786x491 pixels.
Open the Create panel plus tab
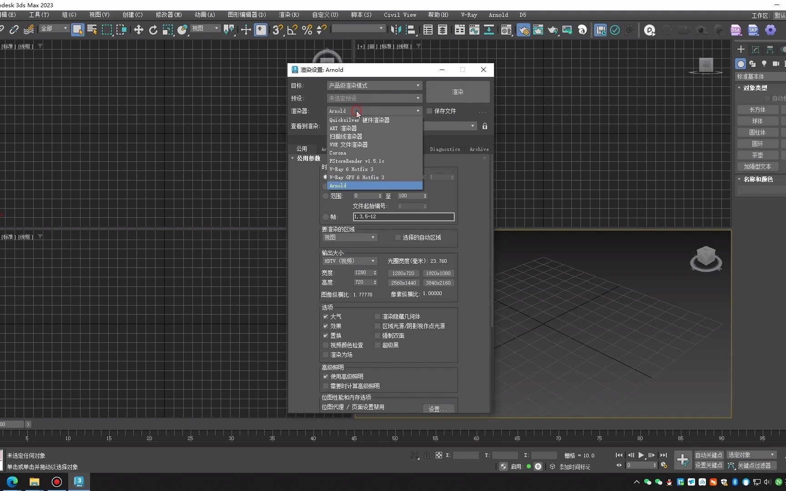741,49
